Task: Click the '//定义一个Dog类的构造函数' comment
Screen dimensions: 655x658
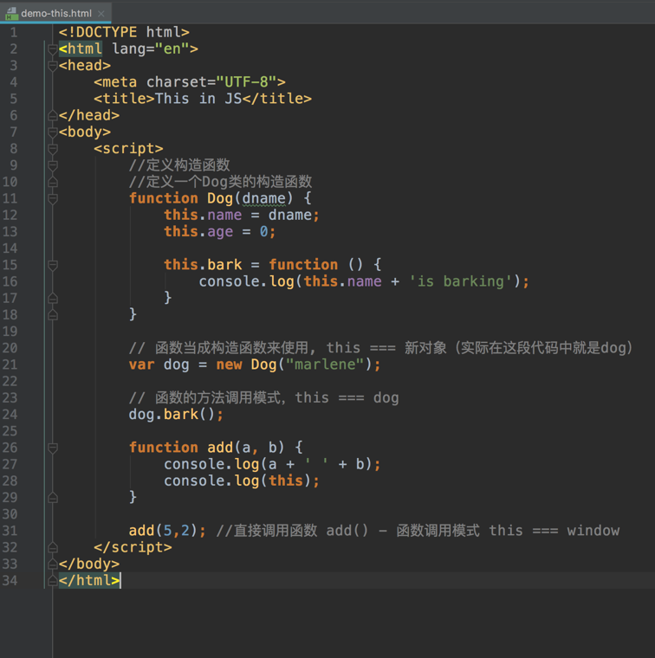Action: click(220, 182)
